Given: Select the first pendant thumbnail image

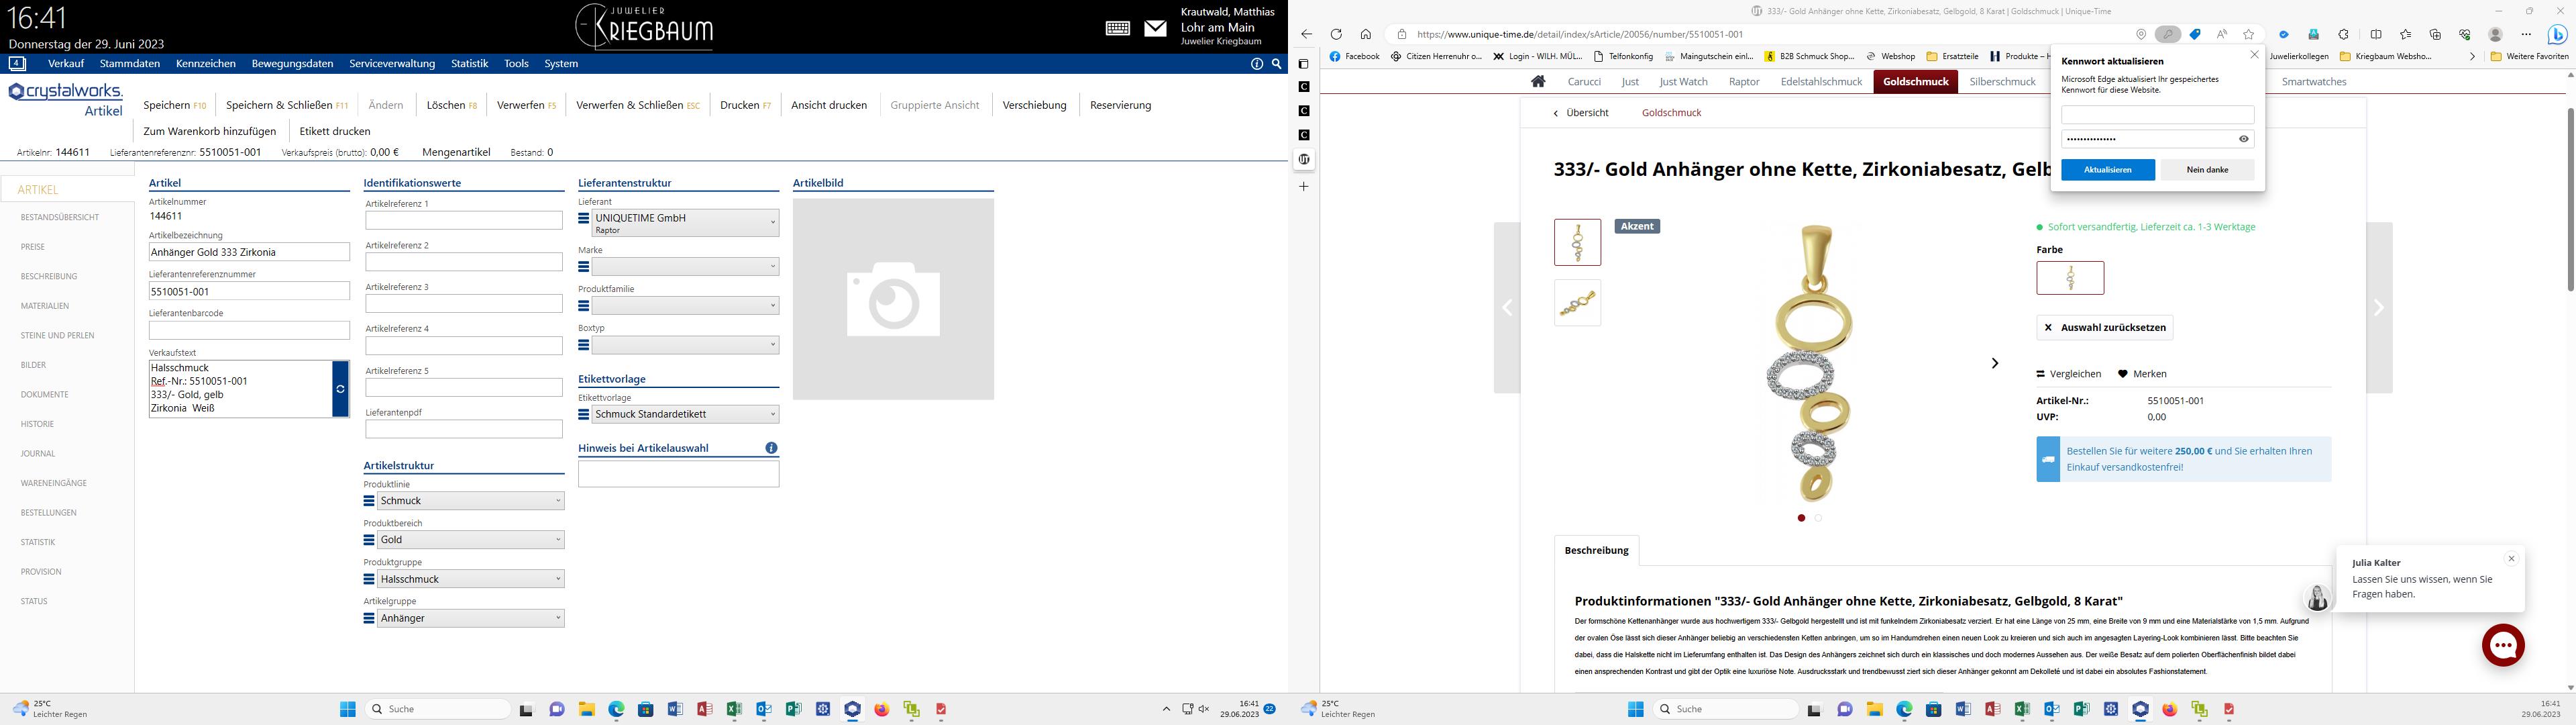Looking at the screenshot, I should 1577,242.
